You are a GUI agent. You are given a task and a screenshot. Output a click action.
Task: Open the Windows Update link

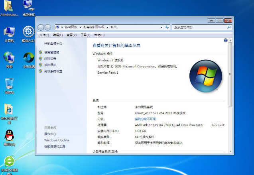coord(56,140)
